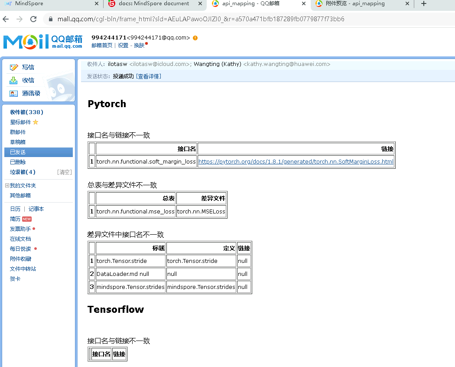Click cell DataLoader.md null
Image resolution: width=455 pixels, height=367 pixels.
coord(130,274)
